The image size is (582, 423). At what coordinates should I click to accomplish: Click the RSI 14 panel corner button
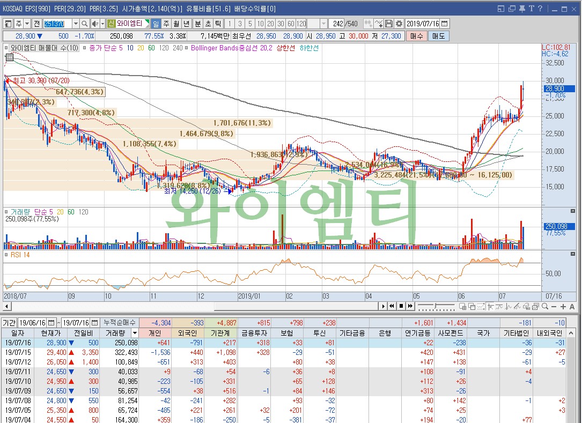(x=573, y=254)
